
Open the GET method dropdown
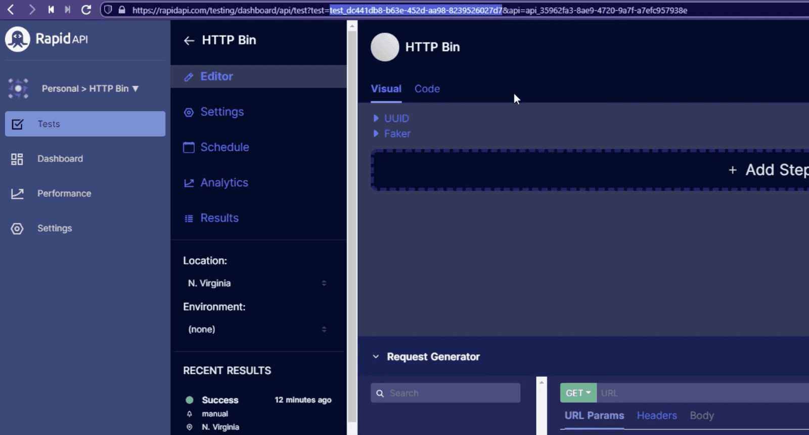[x=578, y=393]
